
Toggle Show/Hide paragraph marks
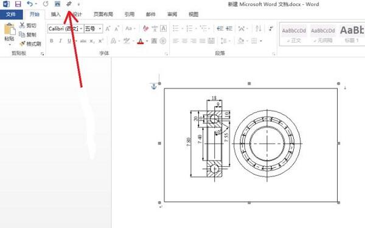[x=271, y=29]
